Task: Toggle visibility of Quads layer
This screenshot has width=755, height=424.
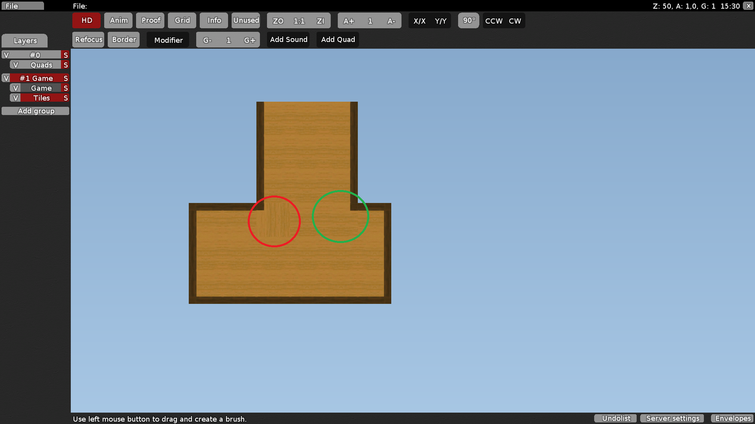Action: point(16,65)
